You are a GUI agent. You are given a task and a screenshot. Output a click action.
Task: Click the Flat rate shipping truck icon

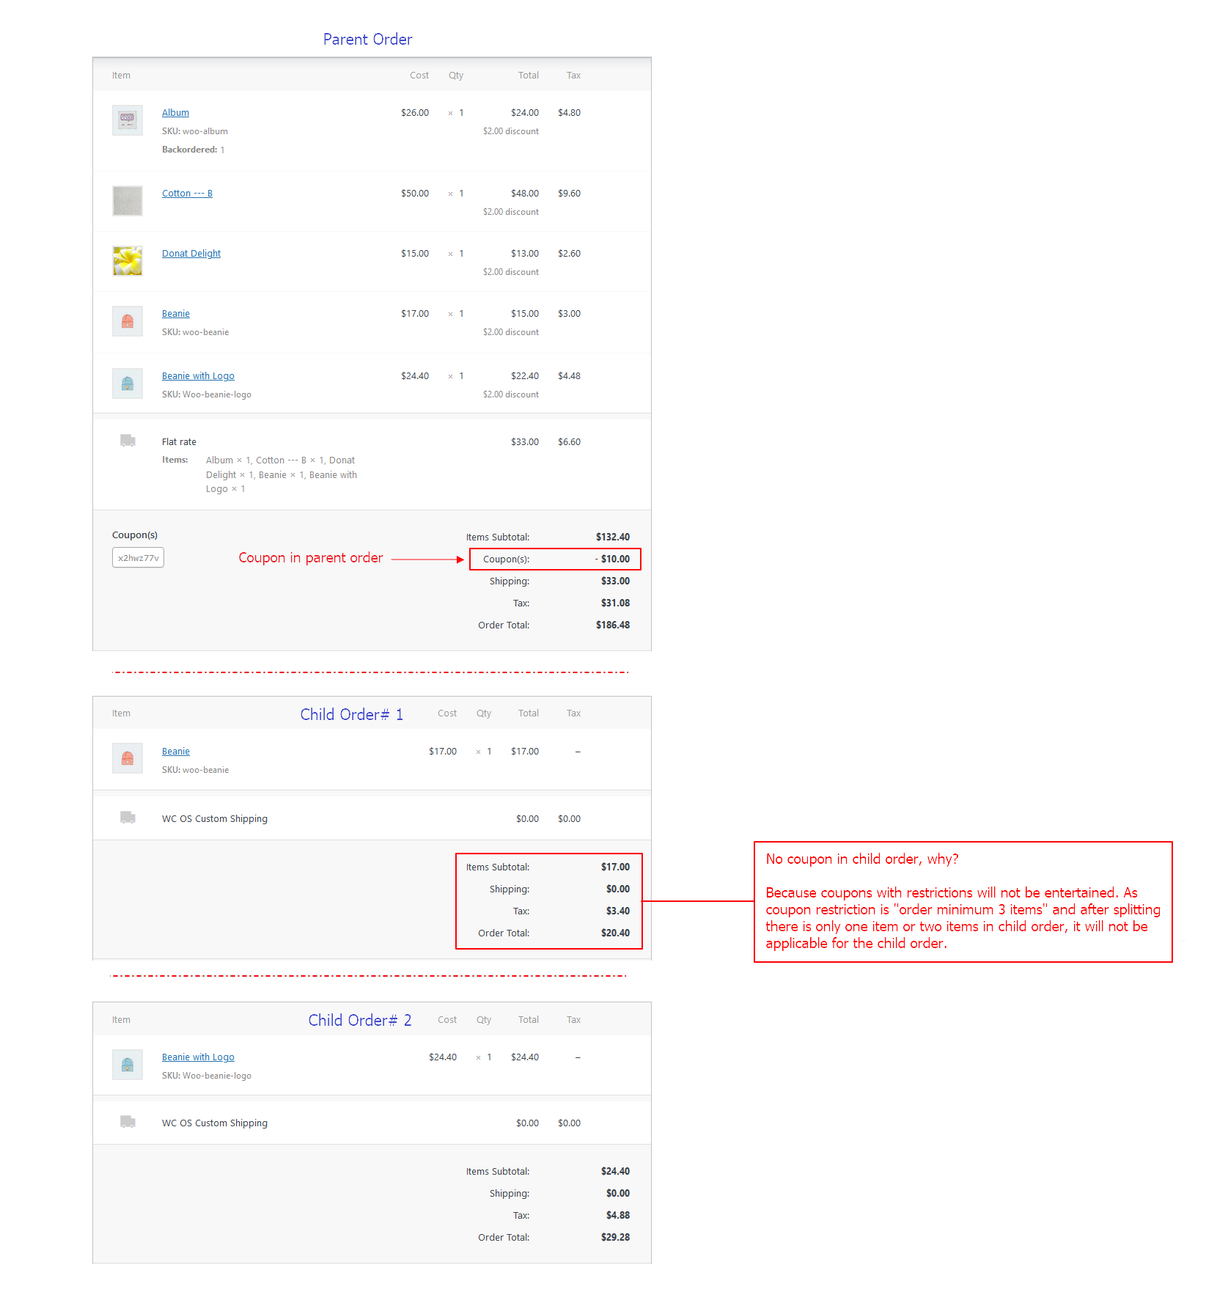tap(128, 441)
